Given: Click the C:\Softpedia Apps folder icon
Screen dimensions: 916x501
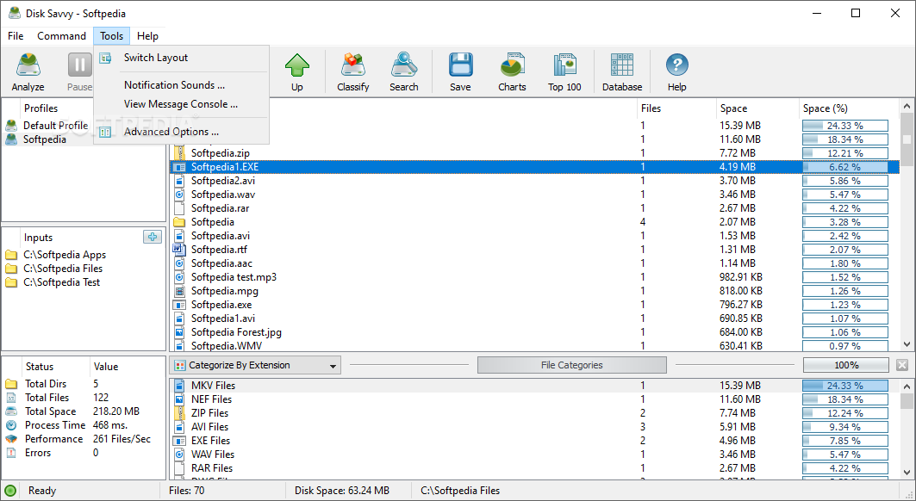Looking at the screenshot, I should click(x=11, y=255).
